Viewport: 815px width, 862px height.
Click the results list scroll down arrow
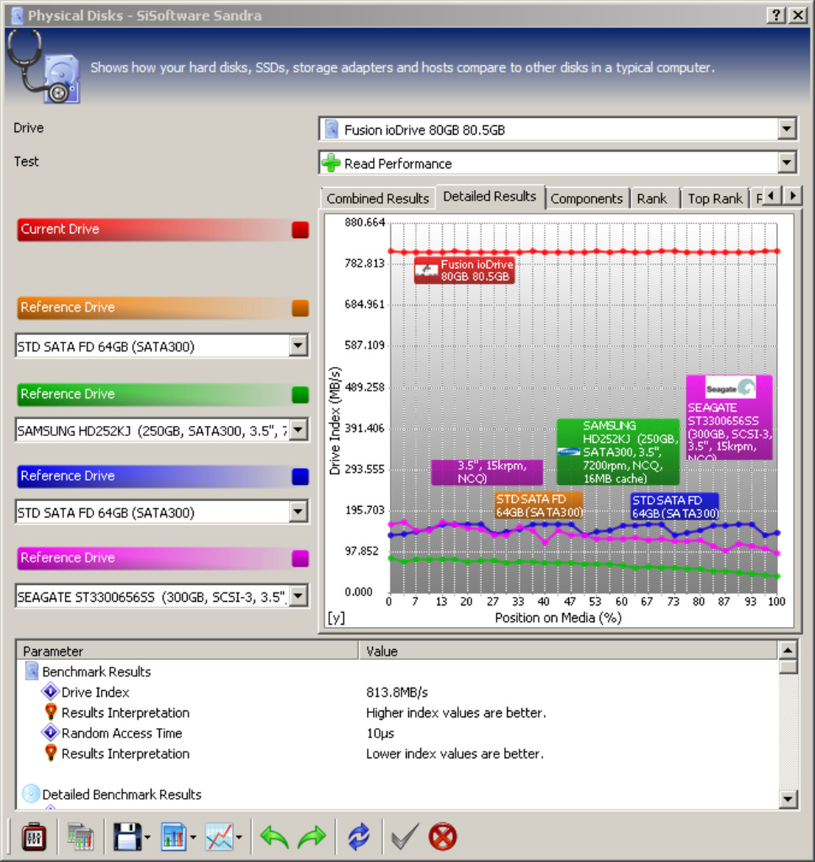tap(788, 799)
